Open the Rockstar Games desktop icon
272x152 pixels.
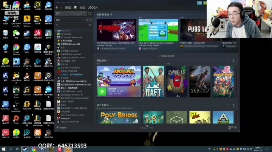(x=27, y=21)
